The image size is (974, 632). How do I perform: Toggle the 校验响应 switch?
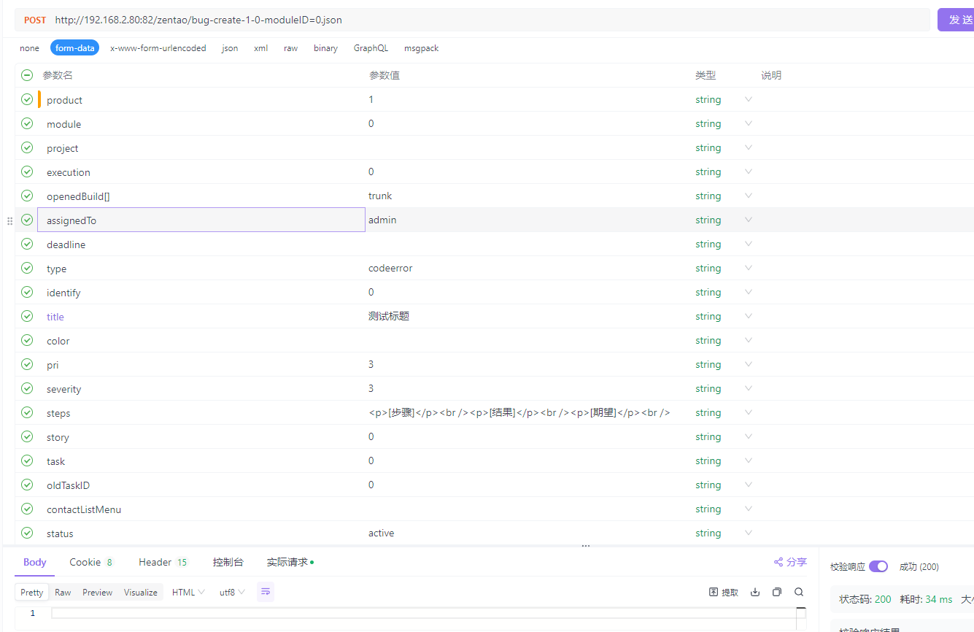(x=878, y=567)
